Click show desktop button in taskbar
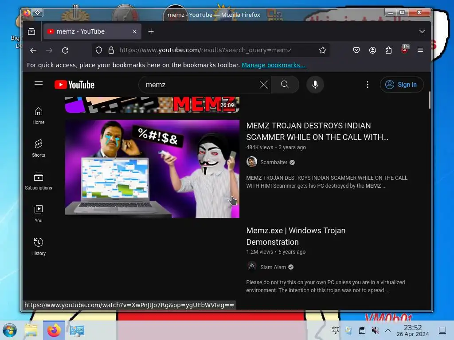This screenshot has height=340, width=454. point(442,330)
